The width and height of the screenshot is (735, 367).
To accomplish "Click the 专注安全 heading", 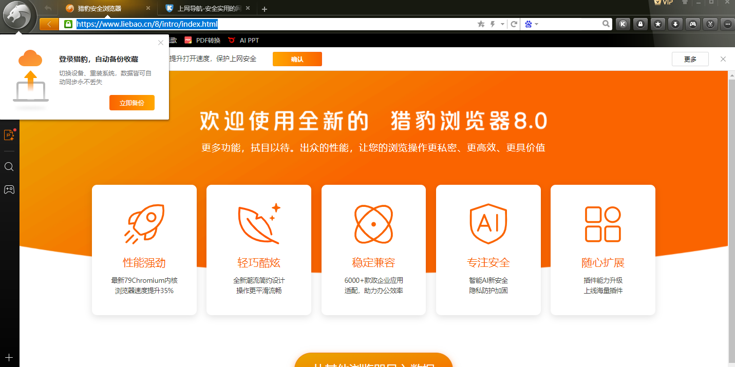I will pyautogui.click(x=488, y=263).
